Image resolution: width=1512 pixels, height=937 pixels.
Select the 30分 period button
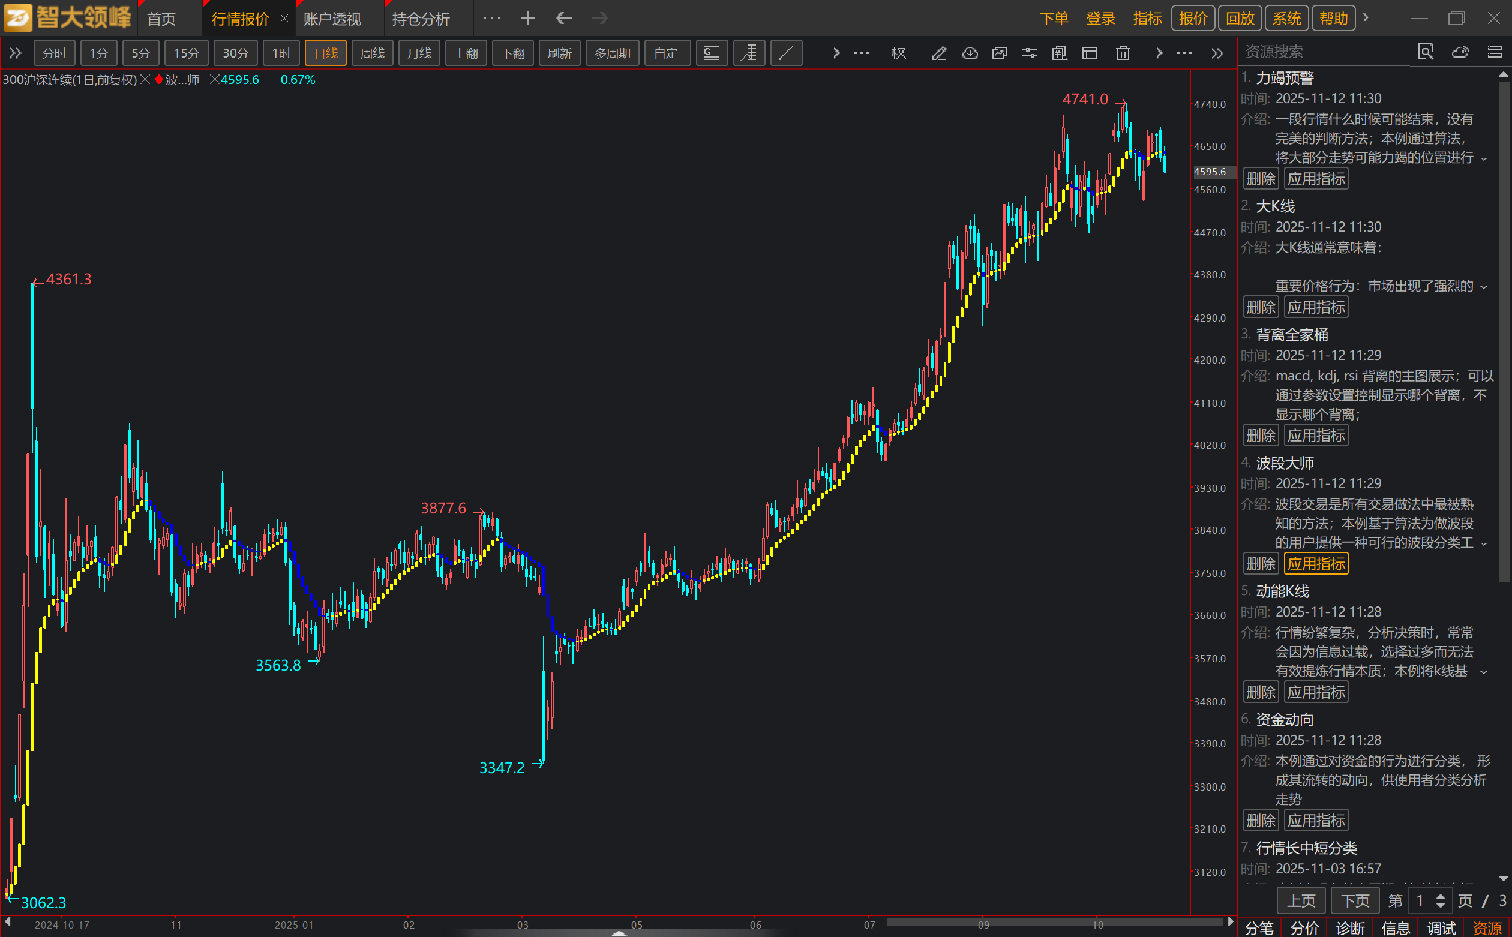coord(235,53)
